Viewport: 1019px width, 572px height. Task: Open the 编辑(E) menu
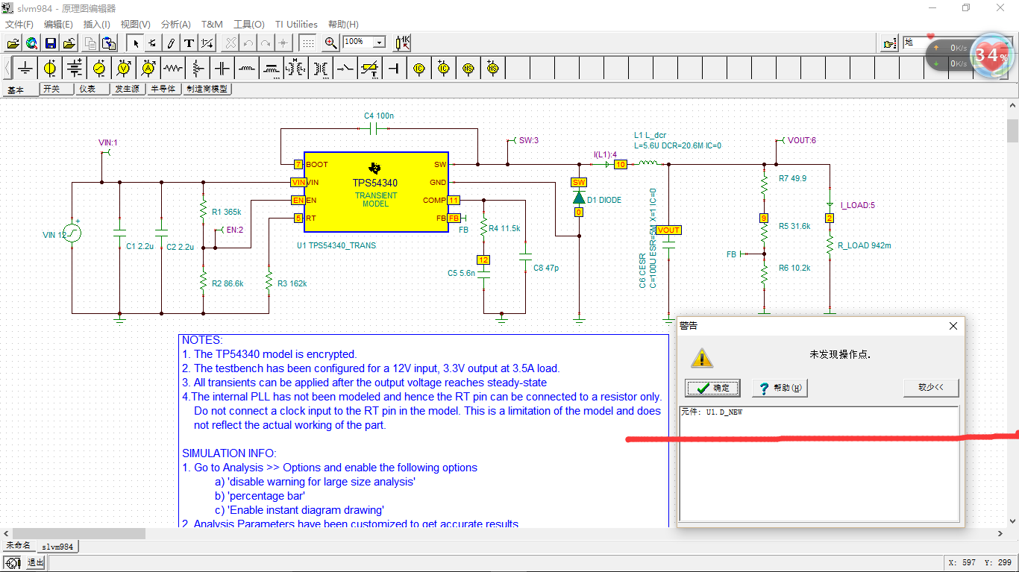[x=58, y=25]
